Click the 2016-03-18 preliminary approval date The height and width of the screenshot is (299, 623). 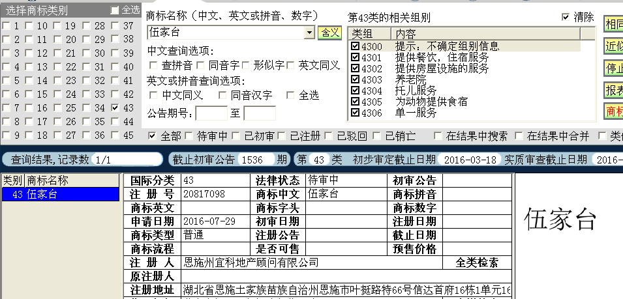point(470,160)
